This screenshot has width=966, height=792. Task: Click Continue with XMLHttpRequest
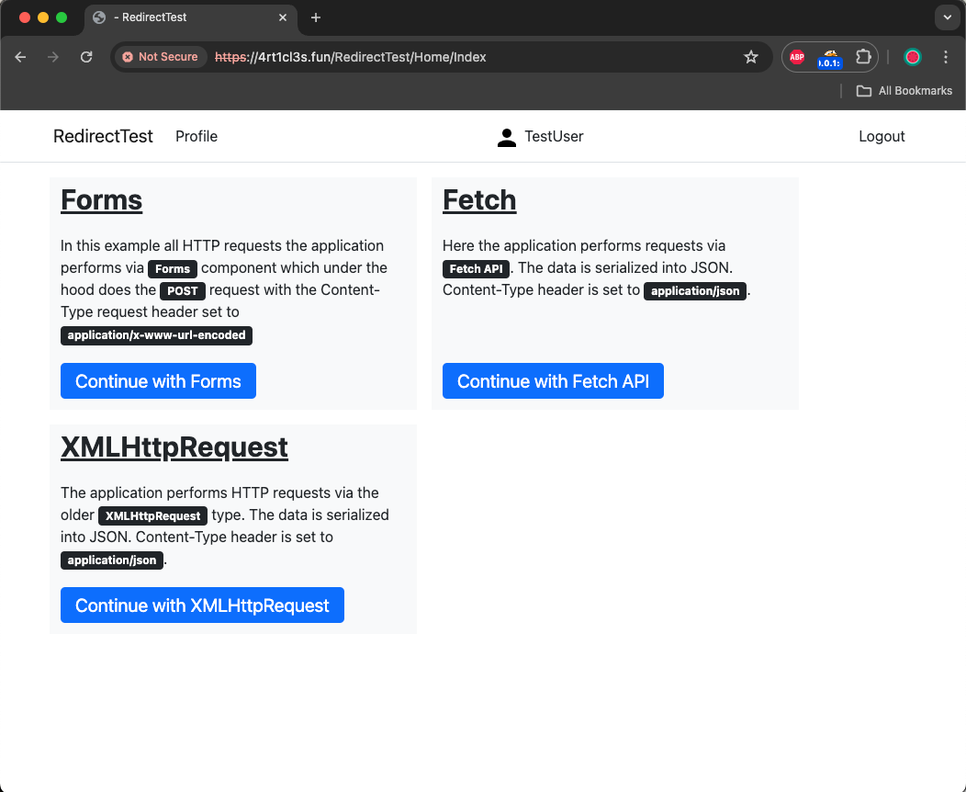[202, 605]
